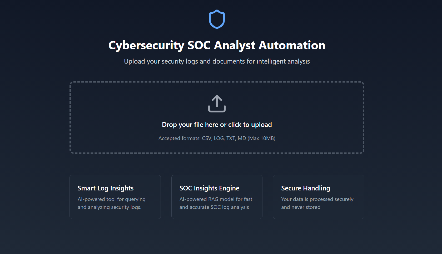Open the Secure Handling card
This screenshot has height=254, width=442.
tap(318, 197)
